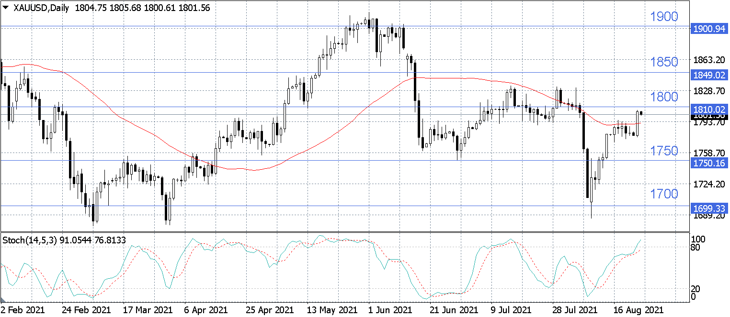Click the Stoch(14,5,3) indicator label
The width and height of the screenshot is (730, 317).
coord(30,240)
